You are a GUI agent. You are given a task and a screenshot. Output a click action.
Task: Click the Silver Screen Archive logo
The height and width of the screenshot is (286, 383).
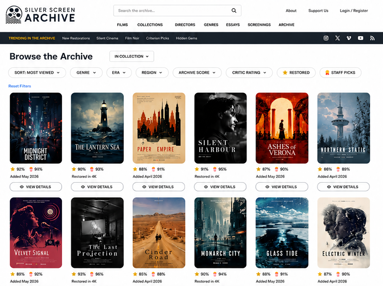click(40, 15)
